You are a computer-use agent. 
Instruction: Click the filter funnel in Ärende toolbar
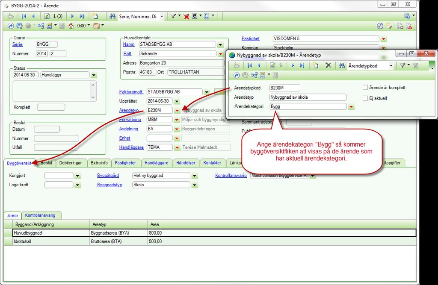pos(173,16)
